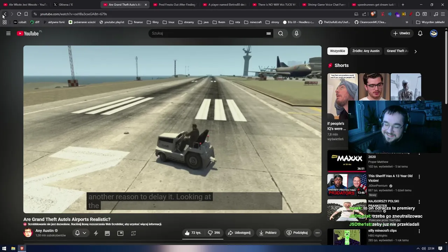Open Brave Shields lion icon
Screen dimensions: 448x252
click(x=373, y=14)
